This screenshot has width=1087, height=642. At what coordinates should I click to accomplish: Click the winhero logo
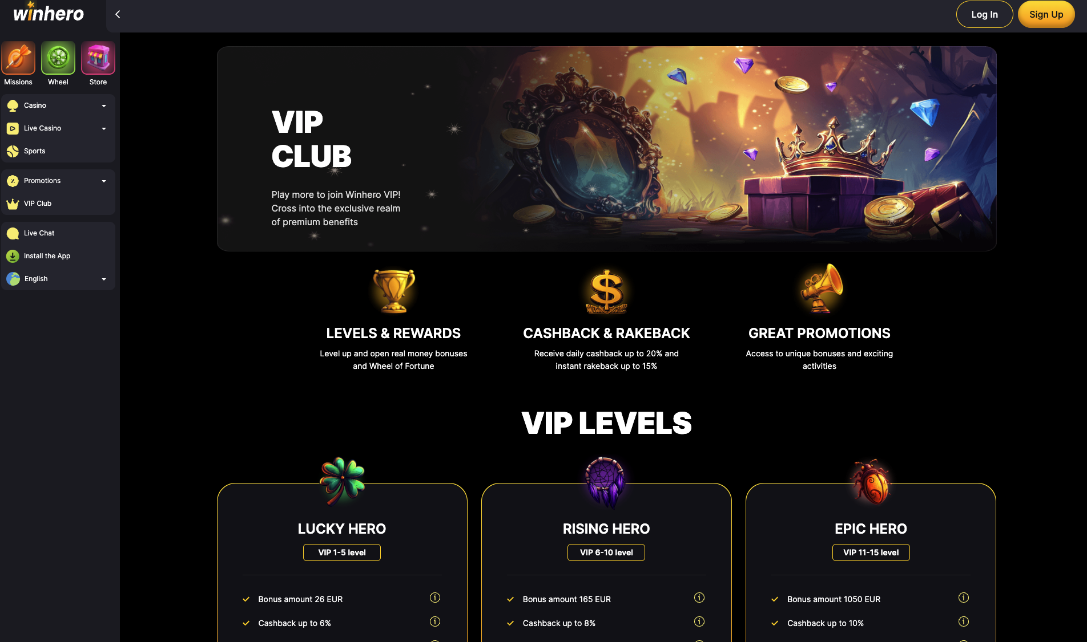point(48,13)
